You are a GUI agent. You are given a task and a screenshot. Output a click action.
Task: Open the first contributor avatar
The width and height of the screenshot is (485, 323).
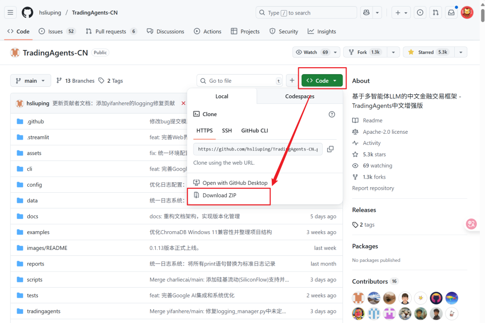tap(358, 298)
